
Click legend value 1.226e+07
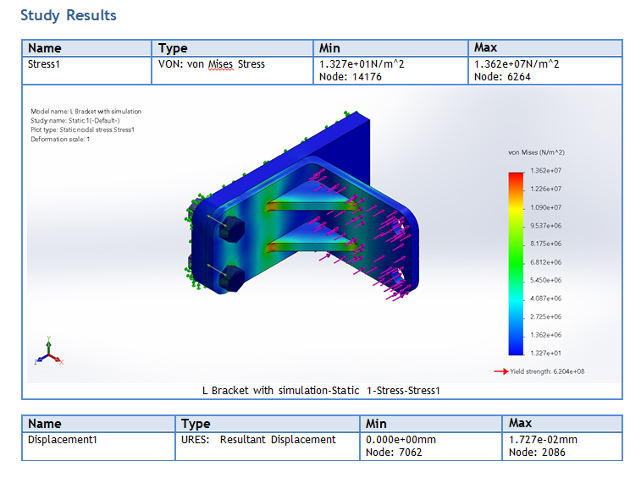[x=545, y=189]
